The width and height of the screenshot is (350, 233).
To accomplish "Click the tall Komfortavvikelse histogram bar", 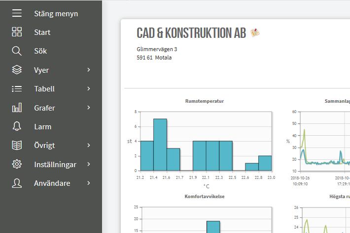I will (x=213, y=227).
